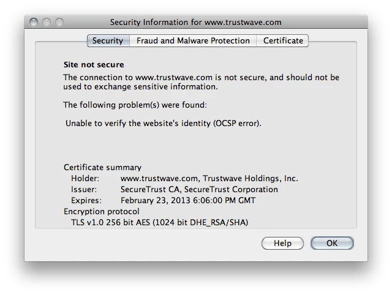Confirm the dialog with OK
Screen dimensions: 392x295
pyautogui.click(x=331, y=243)
